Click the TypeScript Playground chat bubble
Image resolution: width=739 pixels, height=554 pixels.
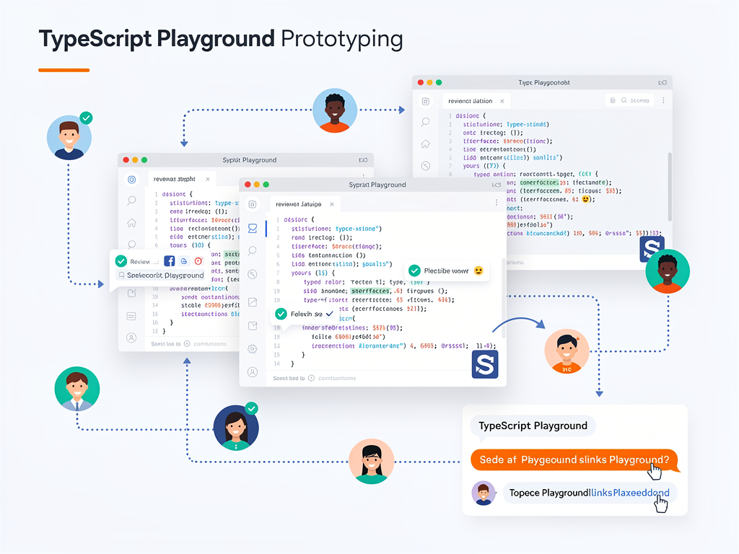pyautogui.click(x=533, y=426)
